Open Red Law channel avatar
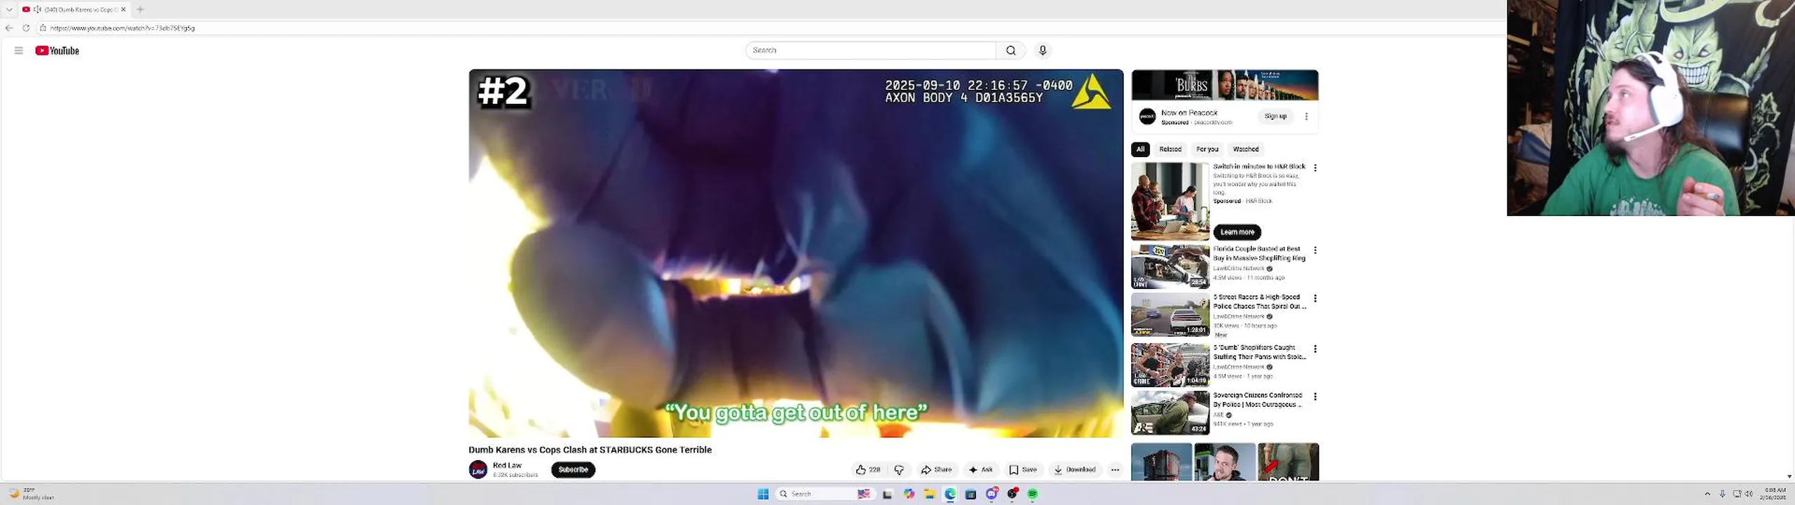 [x=478, y=470]
